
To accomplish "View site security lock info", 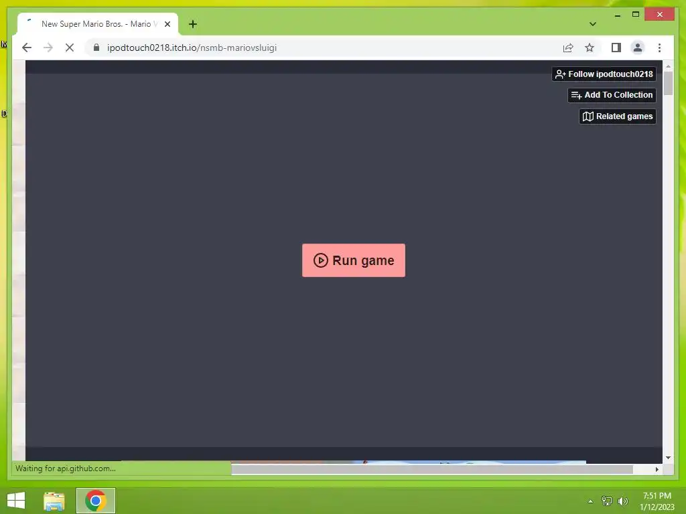I will coord(96,48).
